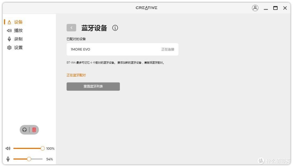Click the 54% microphone value

click(50, 159)
